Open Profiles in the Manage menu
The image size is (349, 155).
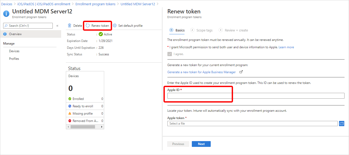tap(14, 59)
